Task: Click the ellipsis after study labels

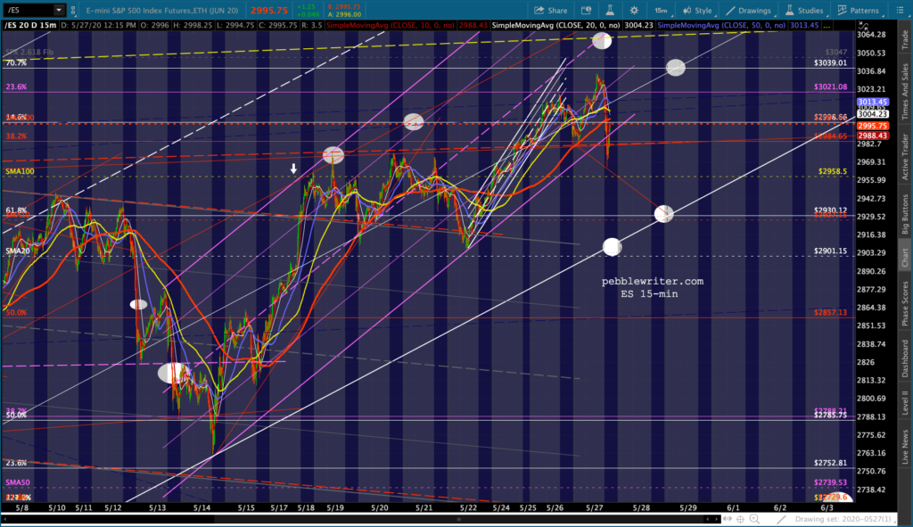Action: (827, 26)
